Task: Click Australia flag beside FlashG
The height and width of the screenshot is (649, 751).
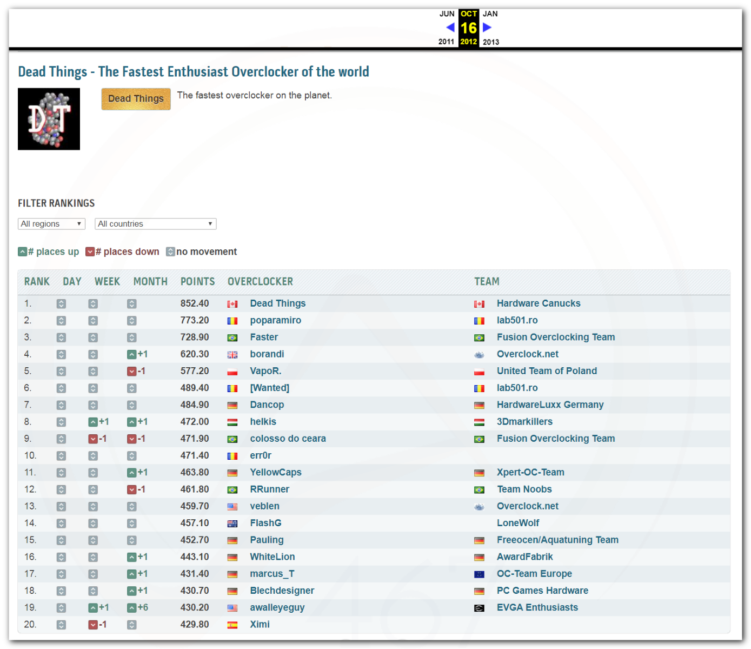Action: [232, 524]
